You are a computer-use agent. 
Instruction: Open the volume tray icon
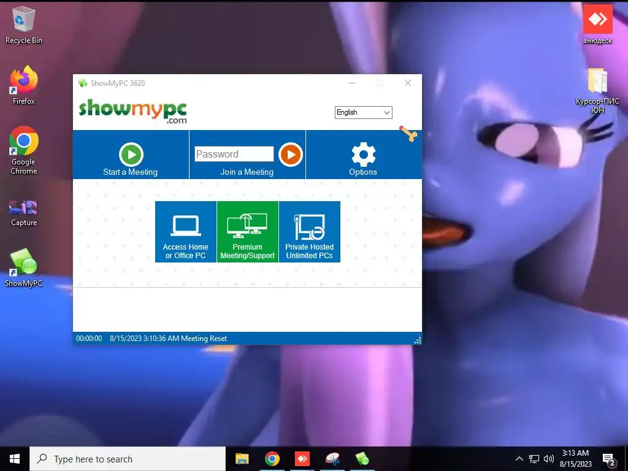[x=549, y=459]
